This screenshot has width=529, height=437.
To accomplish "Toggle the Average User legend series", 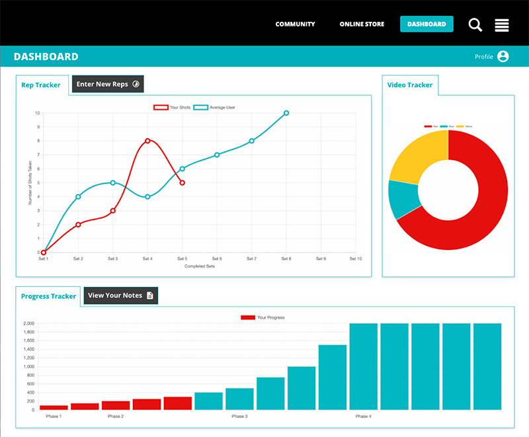I will pyautogui.click(x=214, y=107).
